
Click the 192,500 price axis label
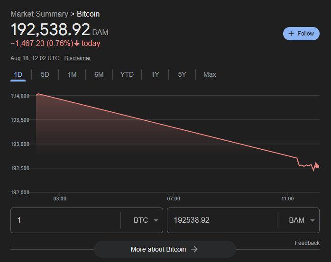pos(20,168)
